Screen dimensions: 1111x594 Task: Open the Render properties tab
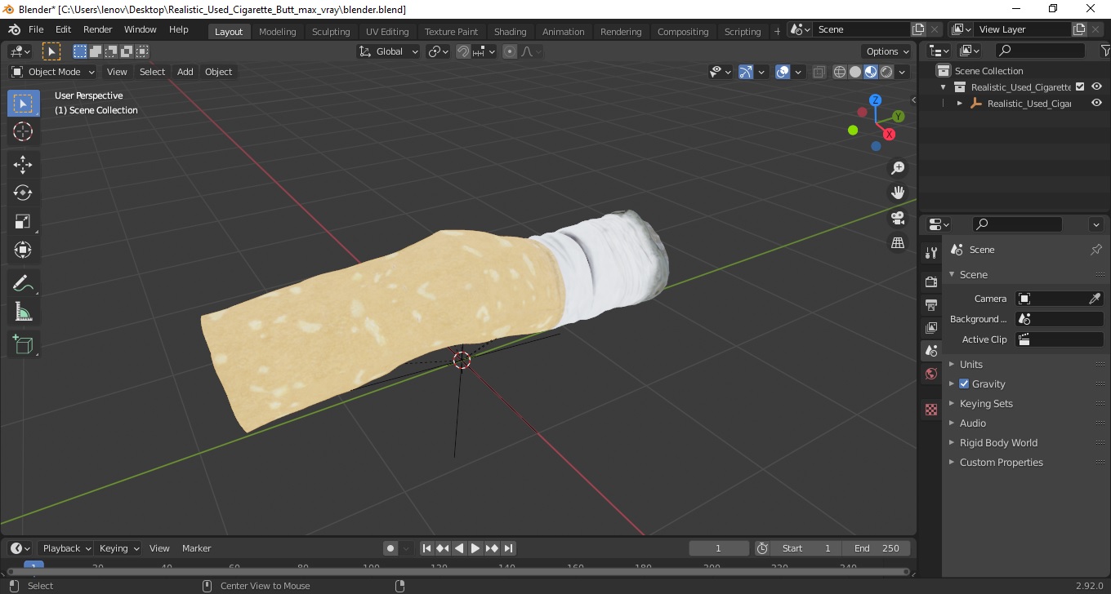click(x=931, y=281)
